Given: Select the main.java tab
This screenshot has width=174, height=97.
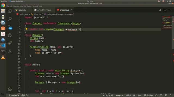Looking at the screenshot, I should pos(64,10).
